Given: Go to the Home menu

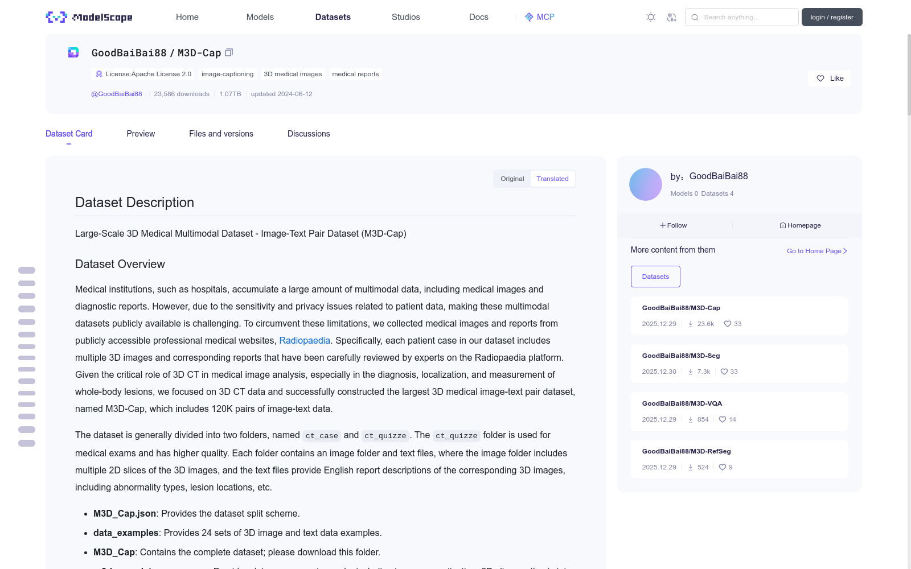Looking at the screenshot, I should [x=187, y=17].
